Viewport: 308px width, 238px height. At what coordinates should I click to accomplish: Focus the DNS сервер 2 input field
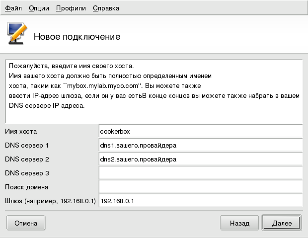tap(201, 159)
